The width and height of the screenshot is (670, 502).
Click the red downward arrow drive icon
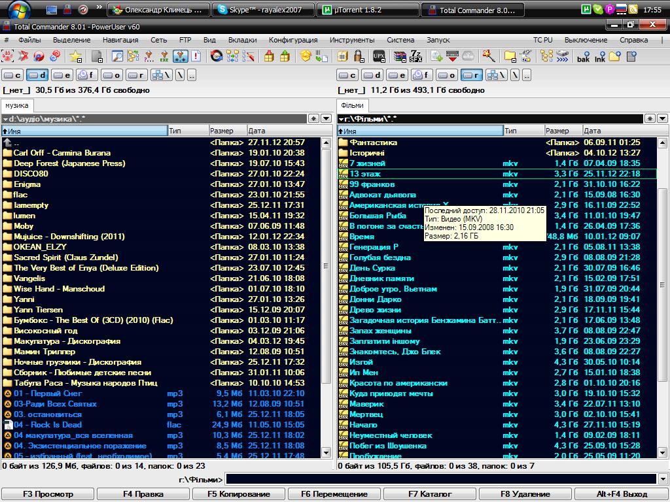click(x=453, y=56)
